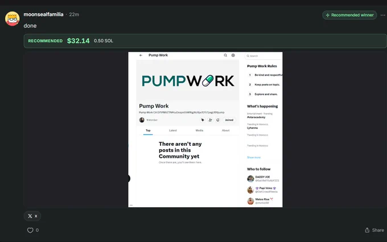Click the rule 'Be kind and respectful'
This screenshot has height=242, width=387.
[x=269, y=75]
